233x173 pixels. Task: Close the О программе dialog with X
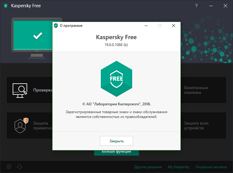click(174, 26)
